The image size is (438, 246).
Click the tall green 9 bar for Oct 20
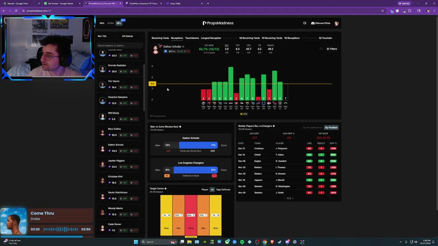point(231,84)
